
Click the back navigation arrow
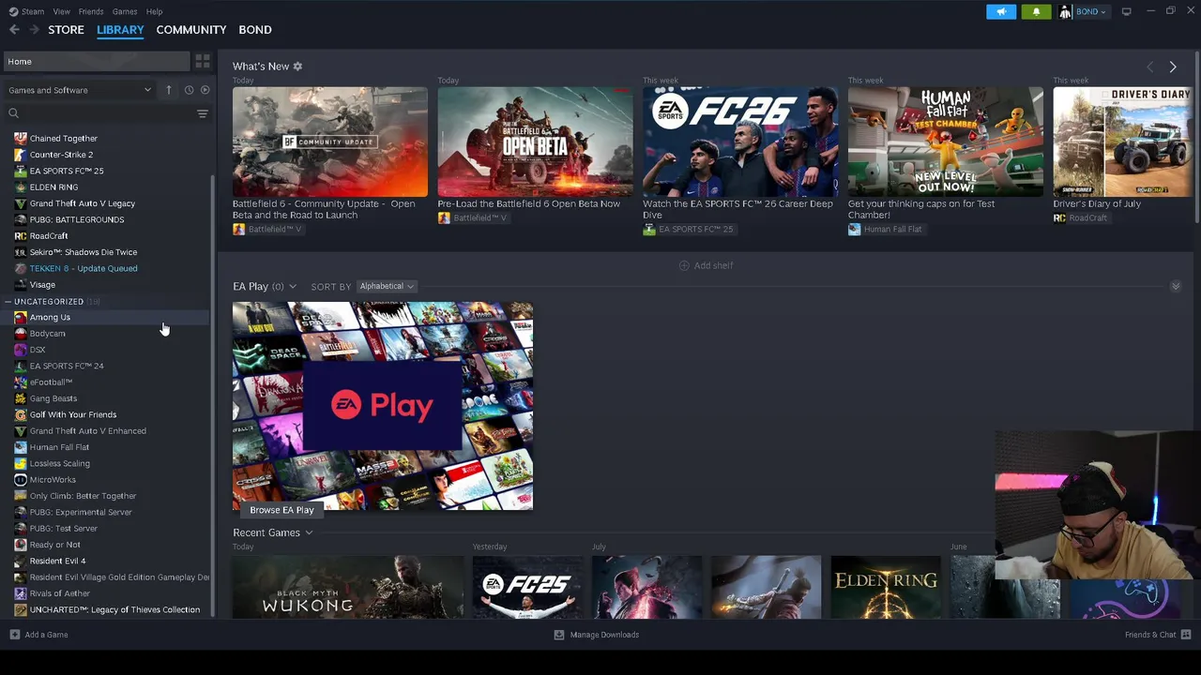pyautogui.click(x=14, y=30)
